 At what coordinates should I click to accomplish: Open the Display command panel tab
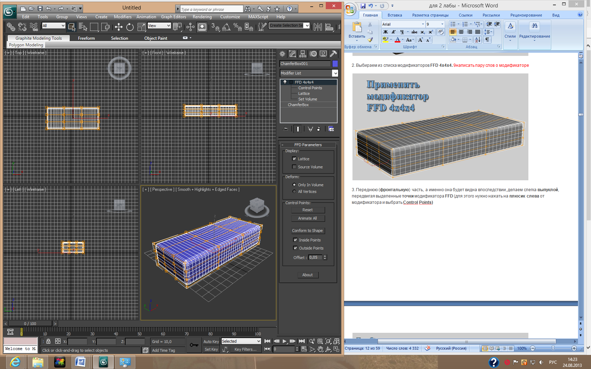(323, 54)
